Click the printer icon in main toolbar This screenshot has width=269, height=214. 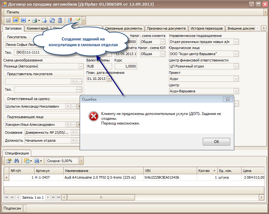click(35, 20)
